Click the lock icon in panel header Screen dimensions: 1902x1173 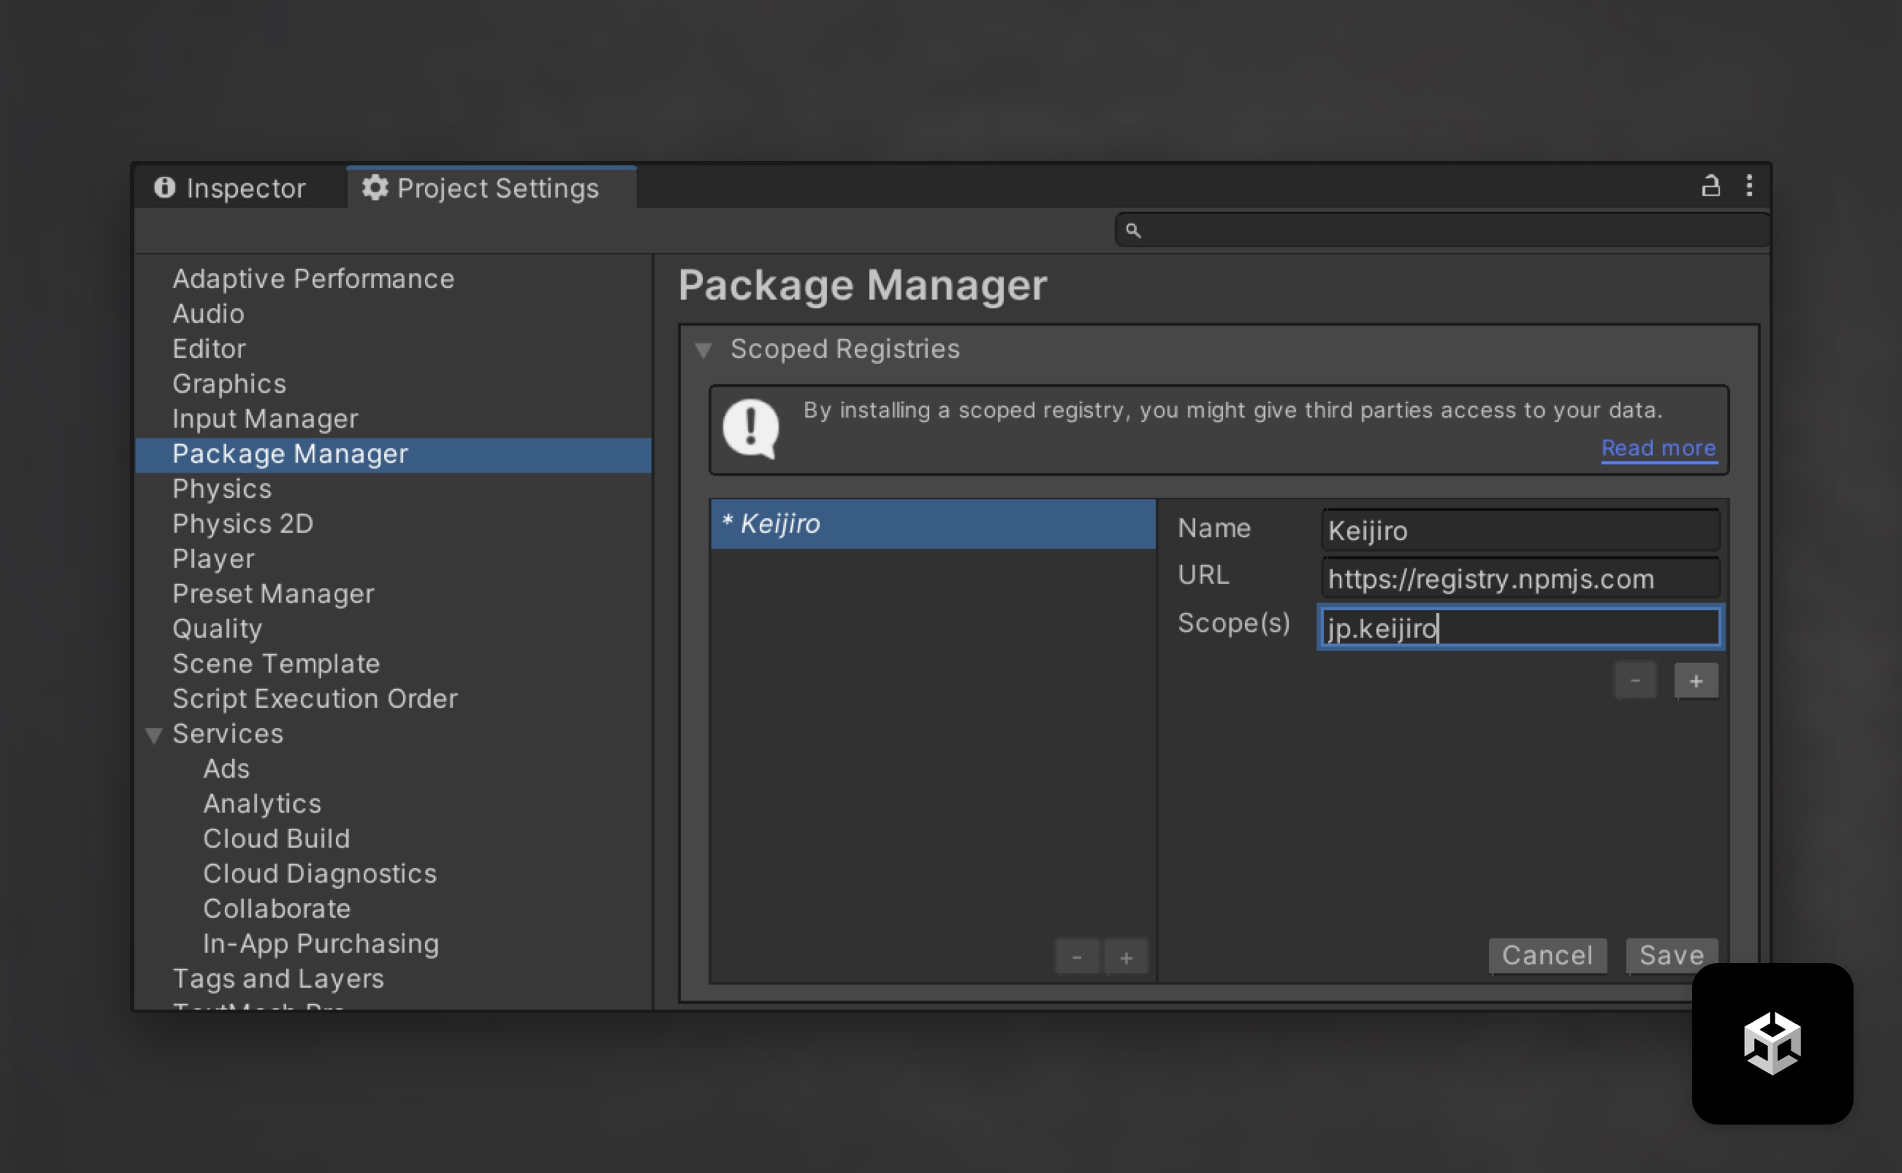[x=1710, y=186]
